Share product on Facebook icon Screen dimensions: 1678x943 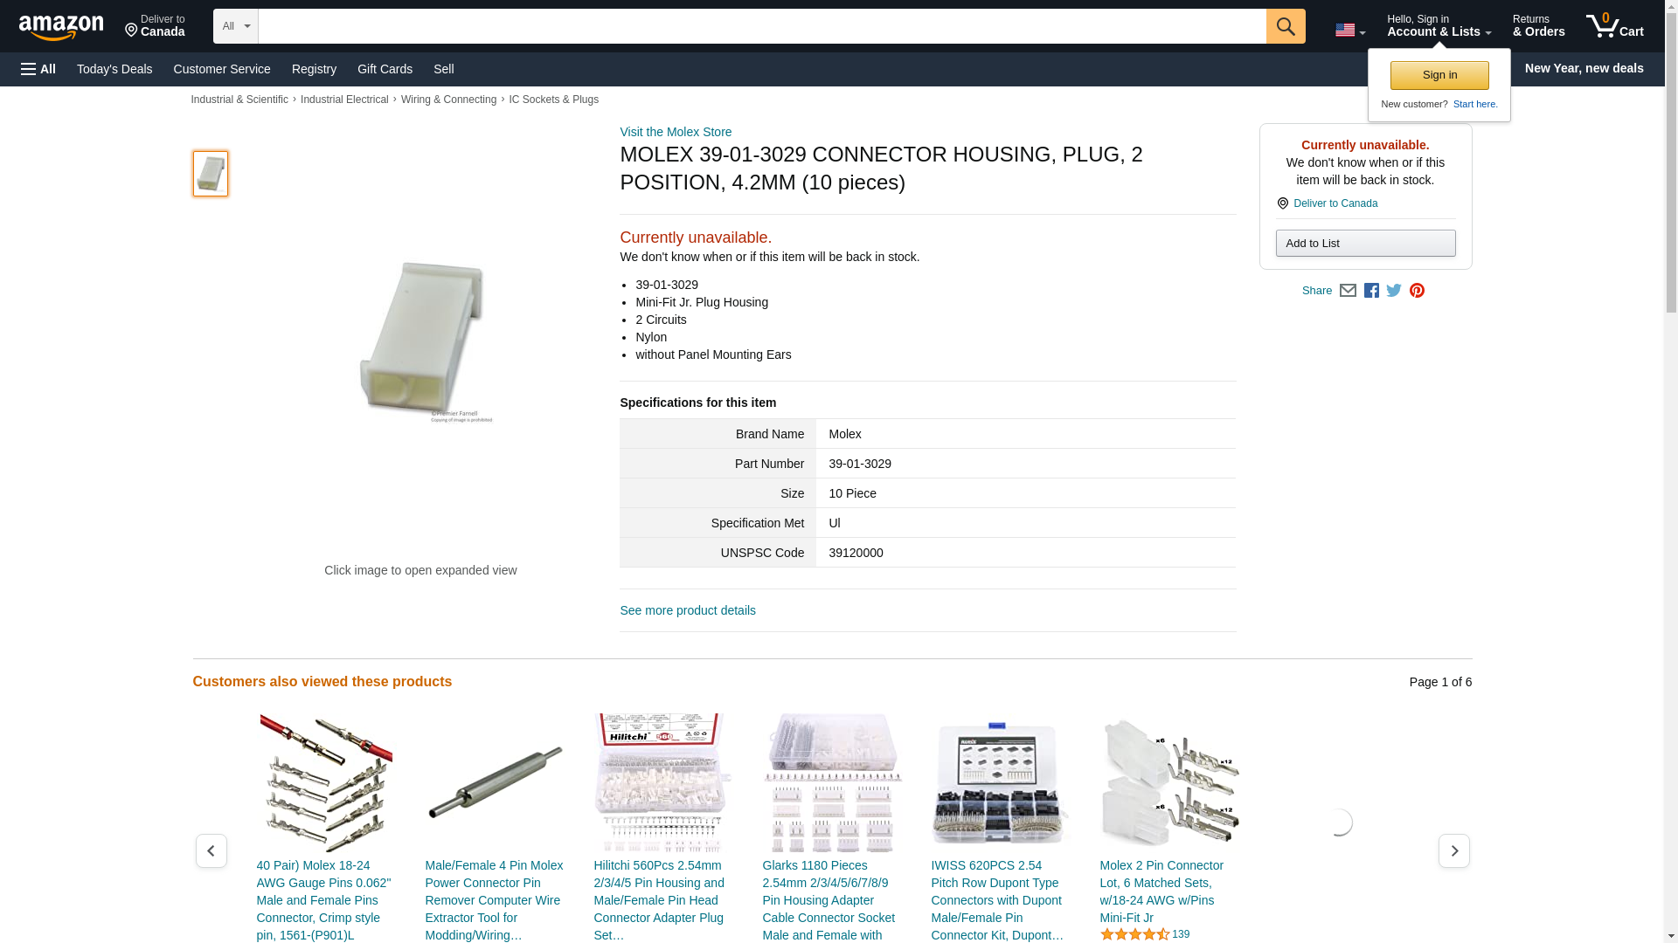point(1371,291)
